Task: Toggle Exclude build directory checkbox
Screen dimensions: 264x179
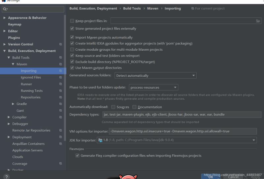Action: [72, 62]
